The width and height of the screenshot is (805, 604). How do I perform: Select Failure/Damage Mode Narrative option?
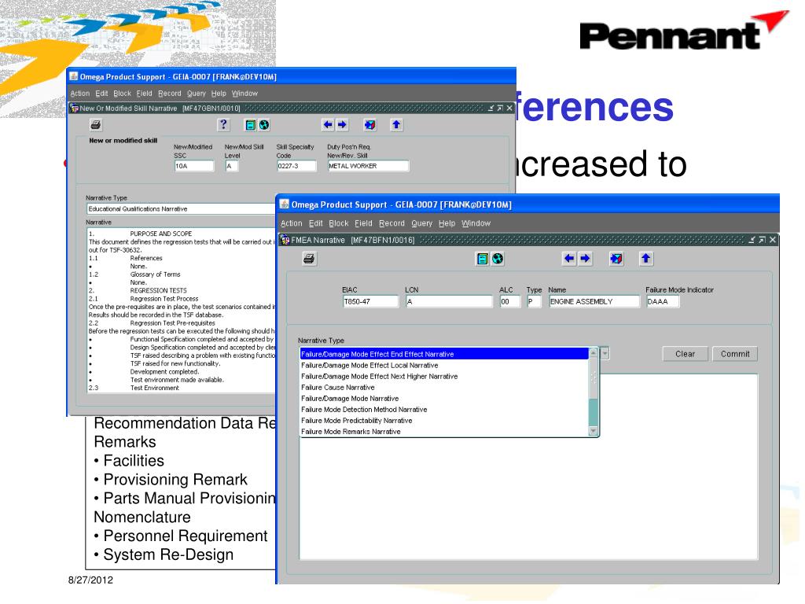444,399
